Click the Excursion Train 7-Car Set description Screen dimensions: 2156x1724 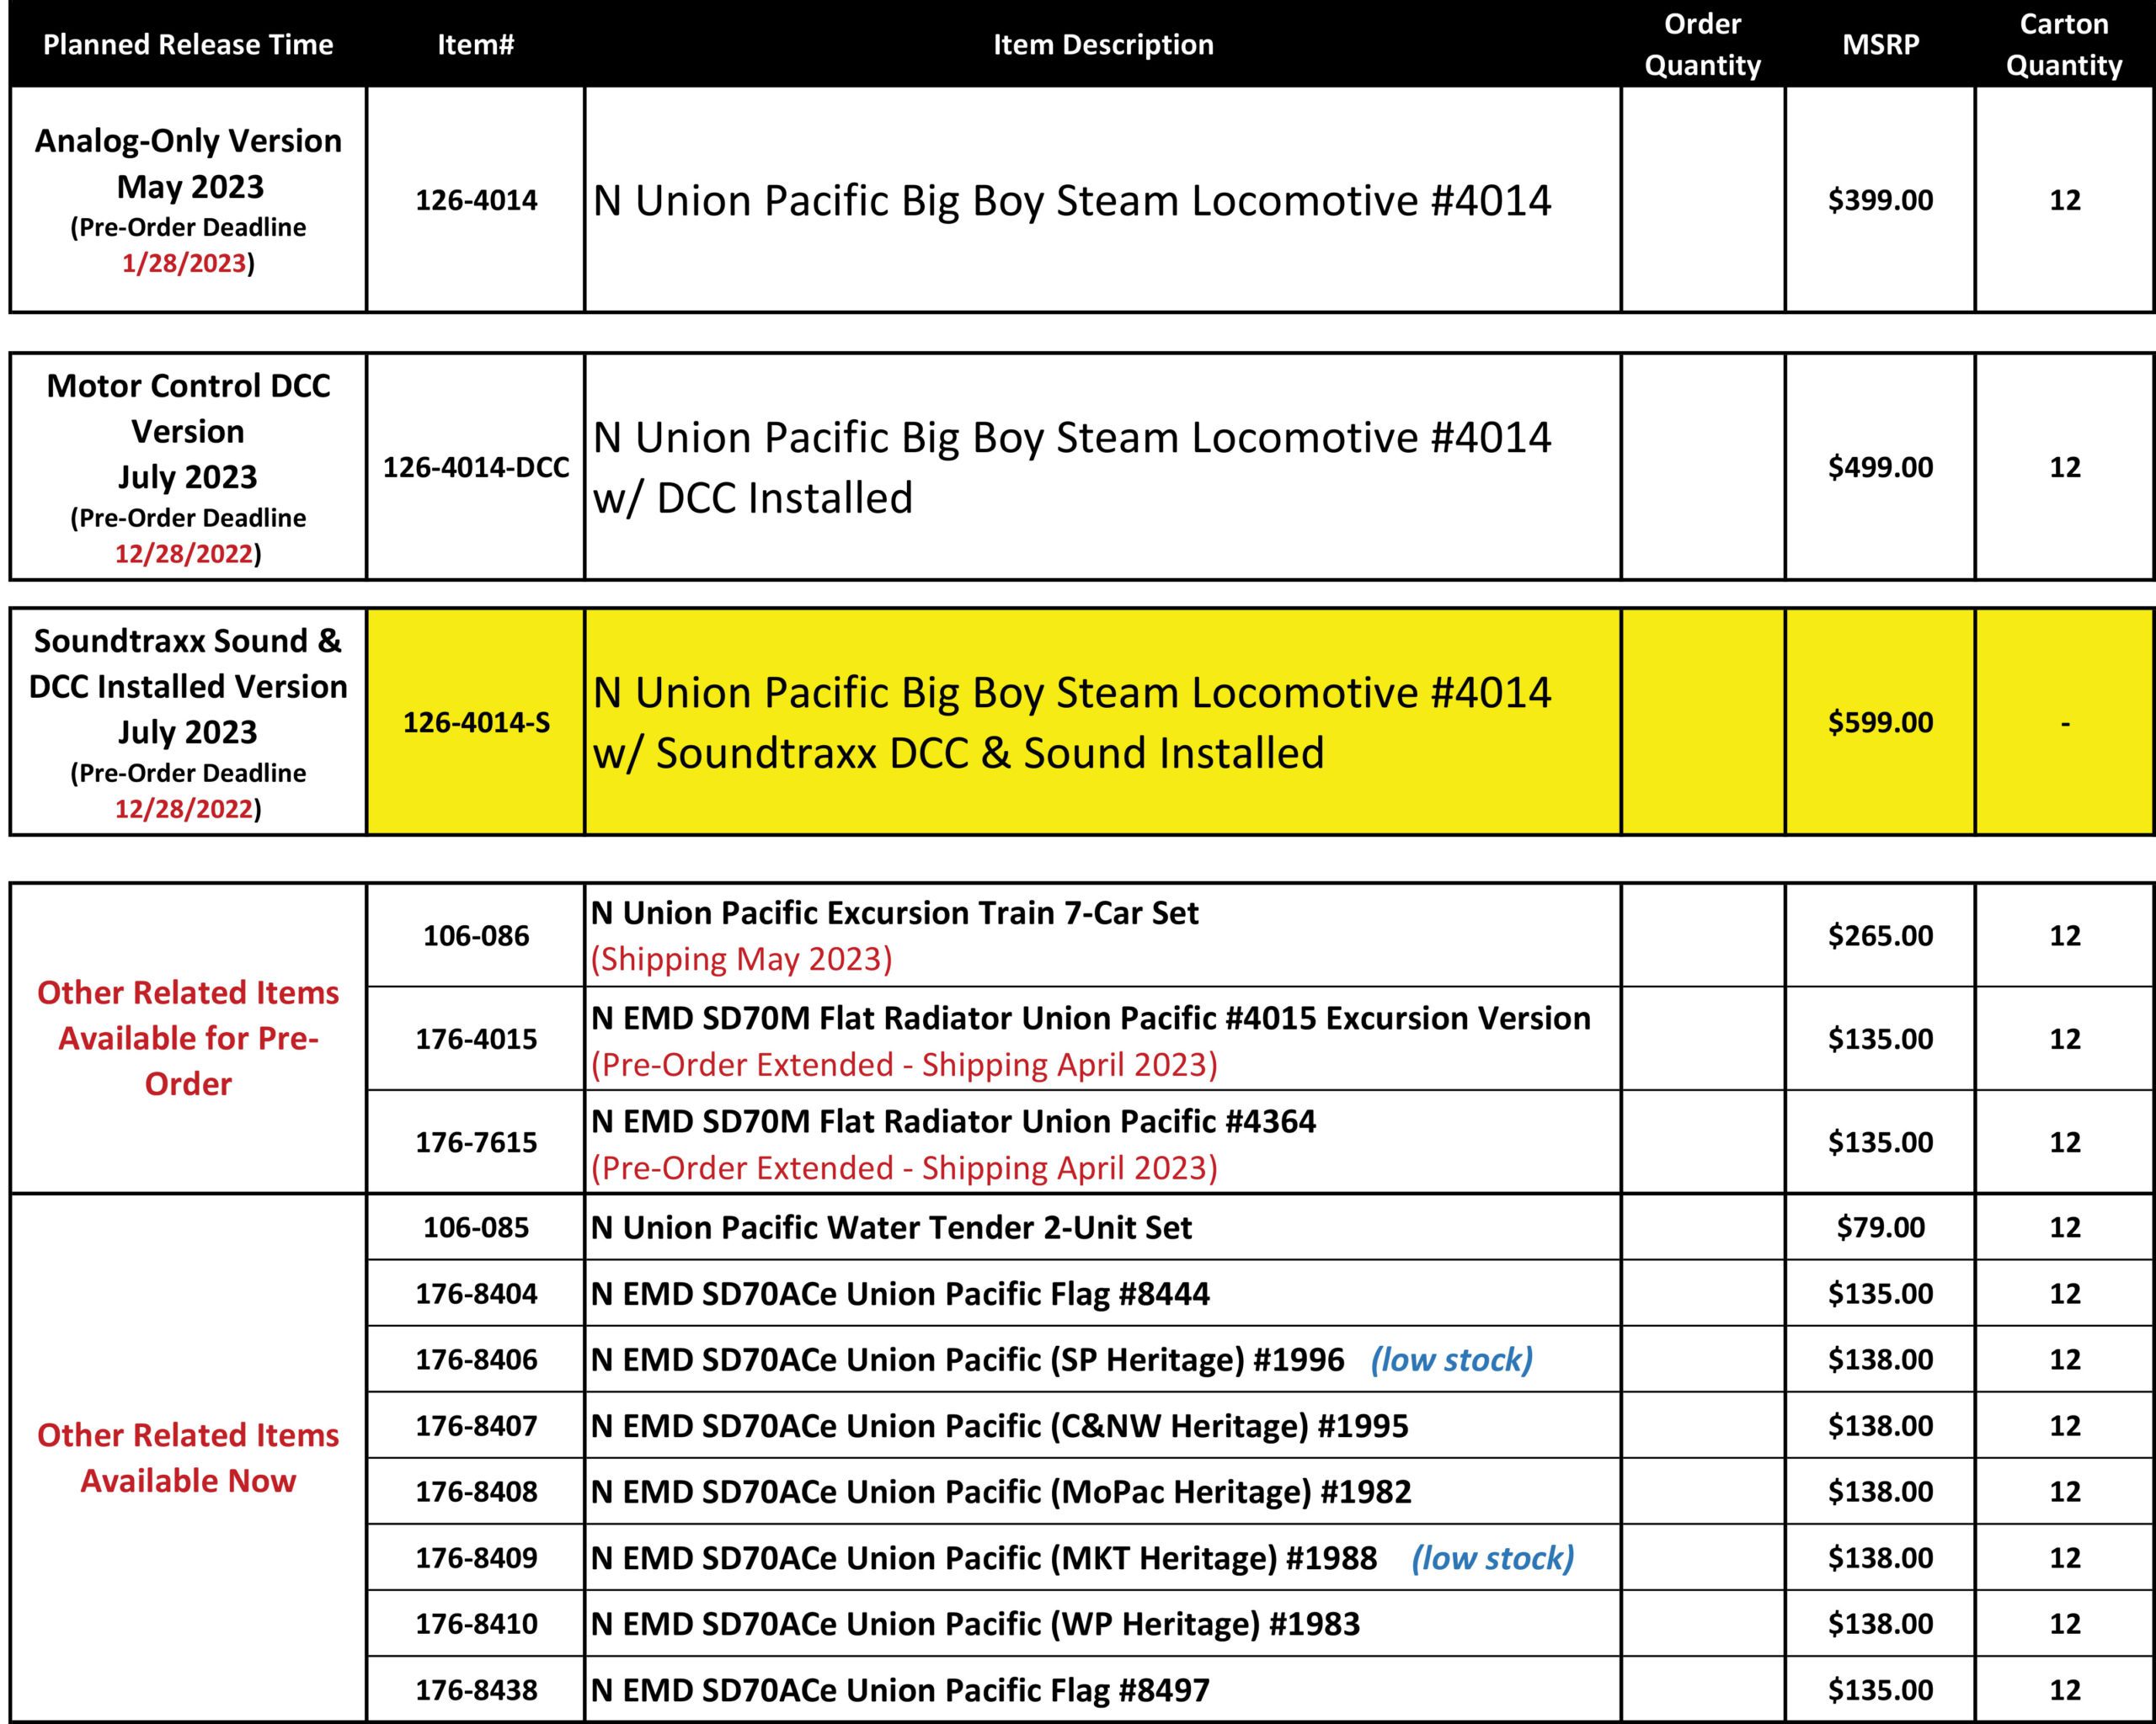point(895,913)
